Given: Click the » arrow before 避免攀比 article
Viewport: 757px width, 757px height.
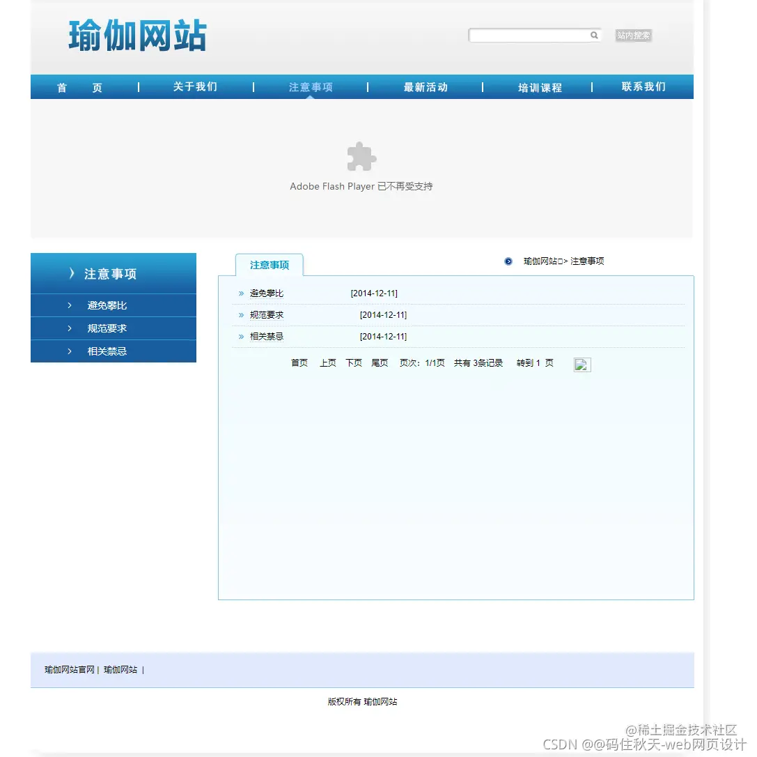Looking at the screenshot, I should pos(240,293).
